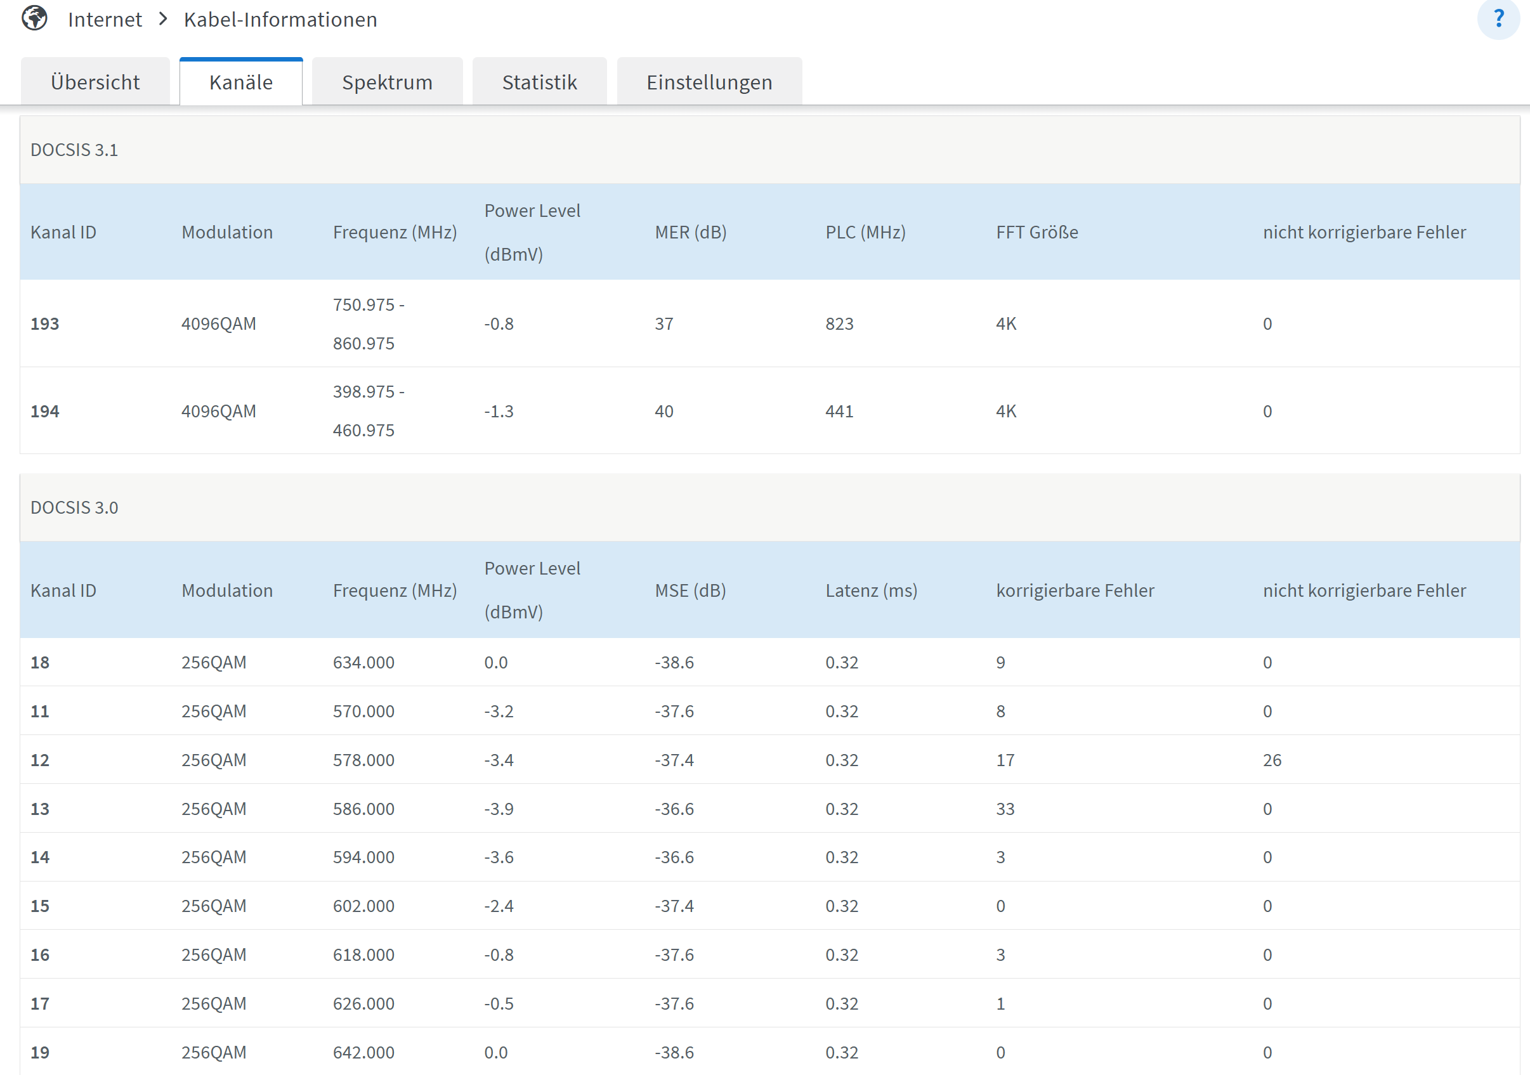This screenshot has height=1075, width=1530.
Task: Go to the Statistik tab
Action: click(x=539, y=82)
